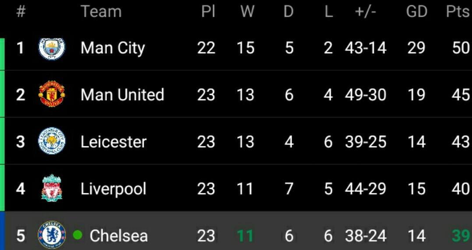Click Man City's 43-14 goals record
The height and width of the screenshot is (250, 472).
(x=365, y=48)
